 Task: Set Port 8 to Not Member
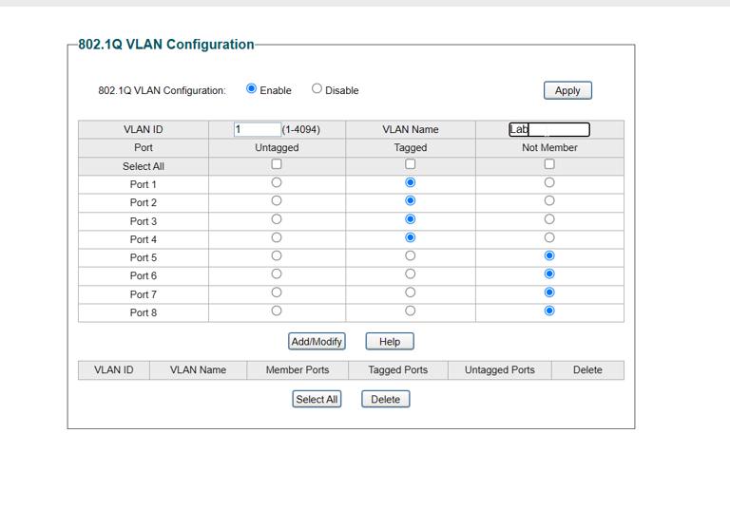549,311
